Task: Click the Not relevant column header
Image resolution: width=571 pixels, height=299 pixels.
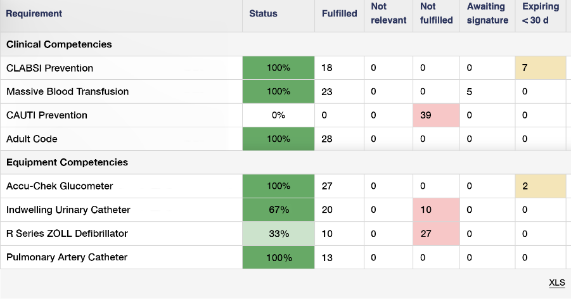Action: [388, 14]
